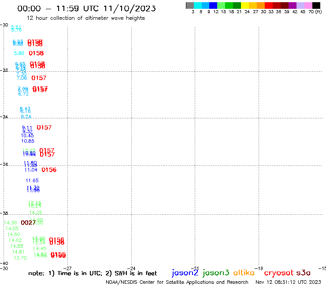Click the 0157 time label beside 7.06
This screenshot has height=286, width=326.
coord(39,78)
